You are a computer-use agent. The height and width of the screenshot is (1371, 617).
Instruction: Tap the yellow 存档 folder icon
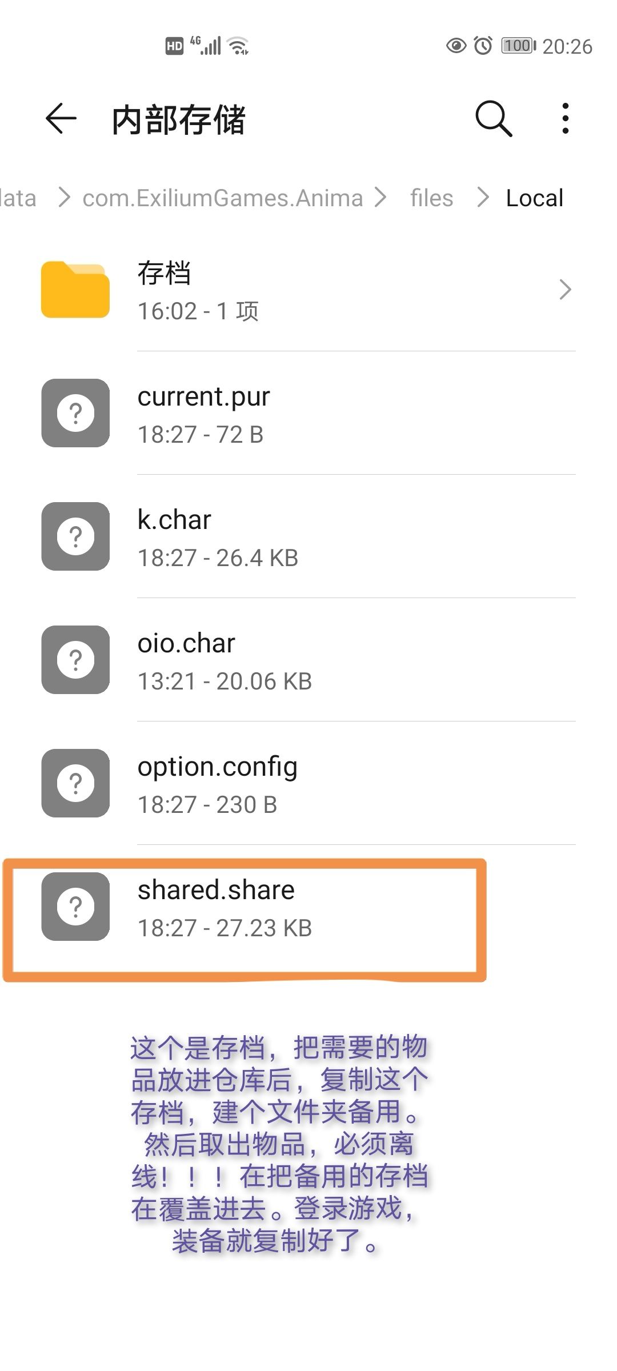click(x=75, y=290)
